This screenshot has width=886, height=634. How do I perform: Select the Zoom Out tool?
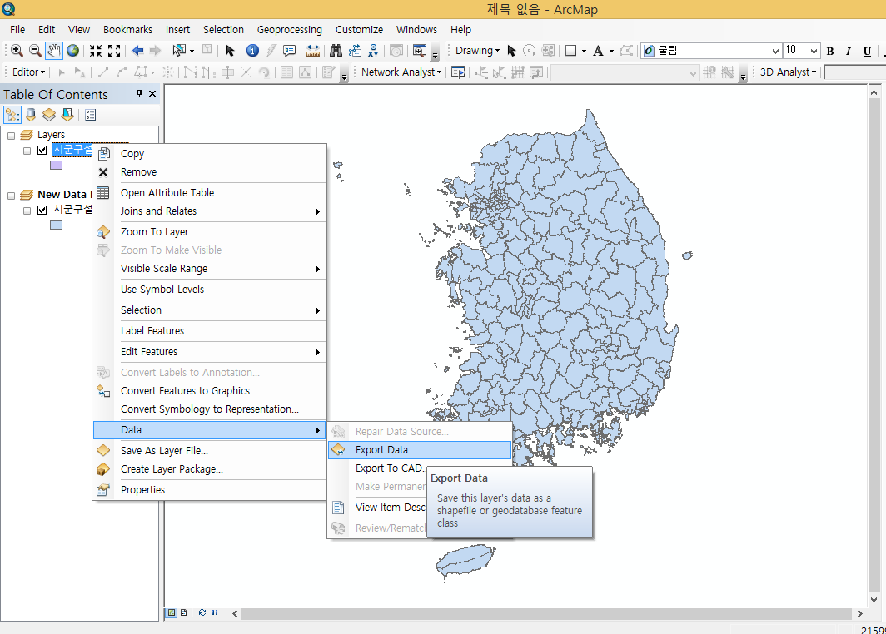point(35,50)
